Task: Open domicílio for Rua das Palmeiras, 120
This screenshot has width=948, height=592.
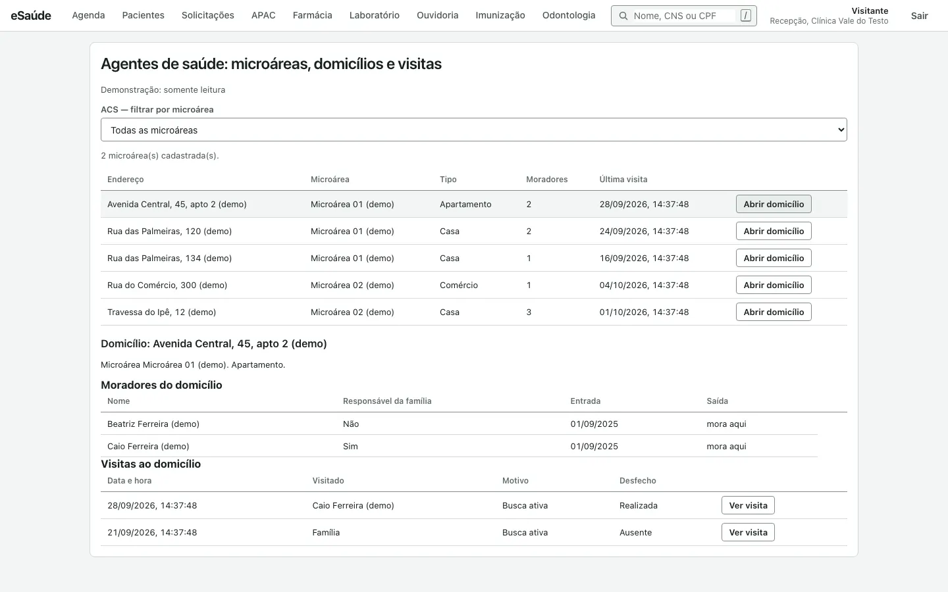Action: tap(774, 231)
